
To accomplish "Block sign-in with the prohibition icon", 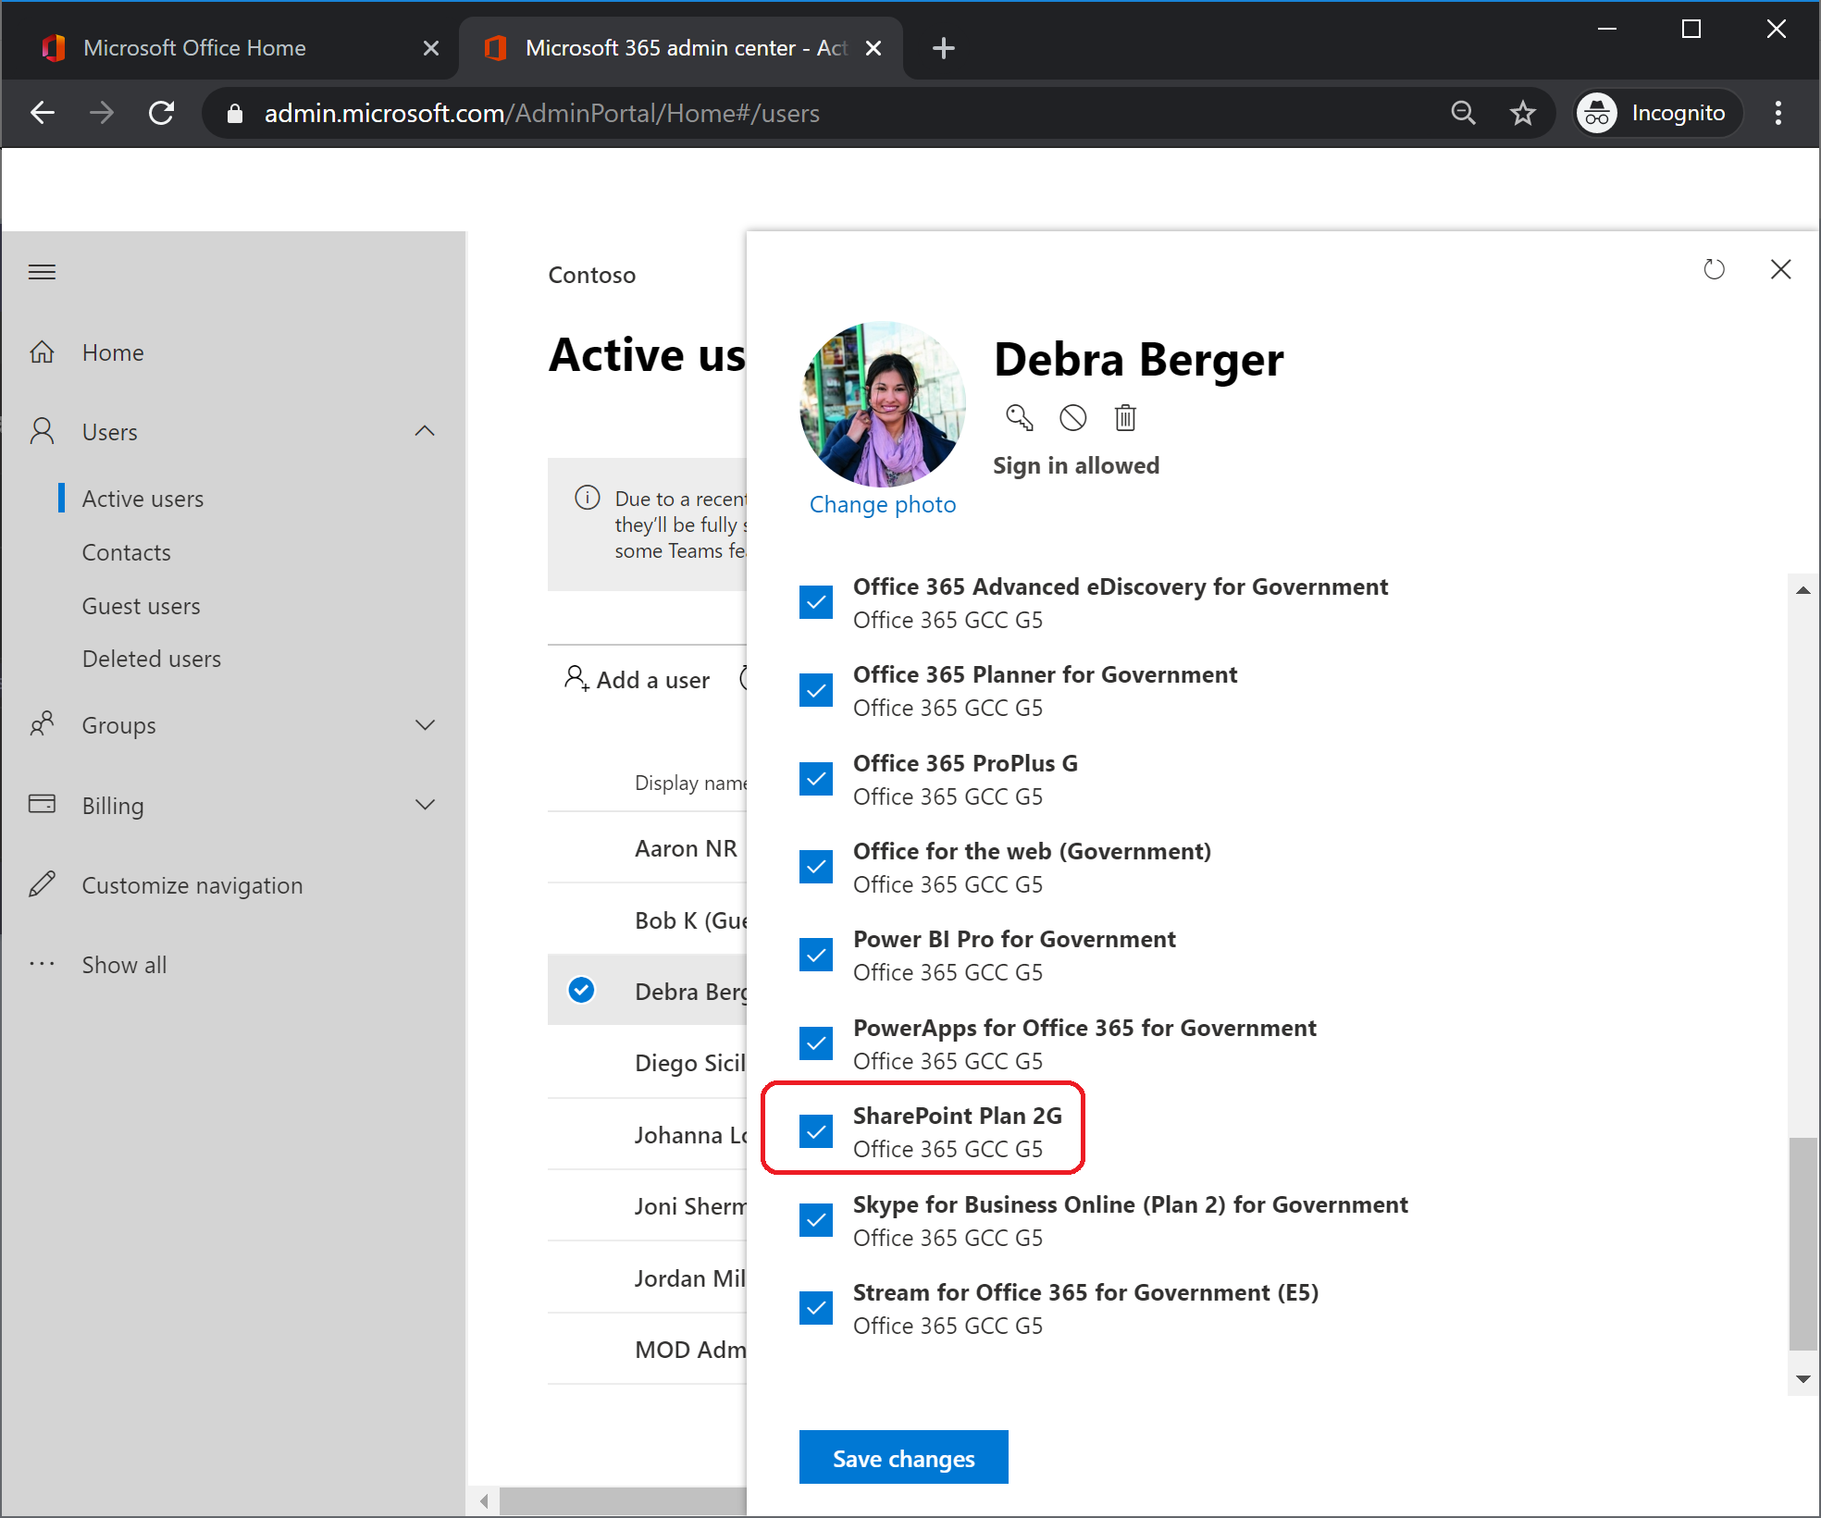I will click(1073, 418).
